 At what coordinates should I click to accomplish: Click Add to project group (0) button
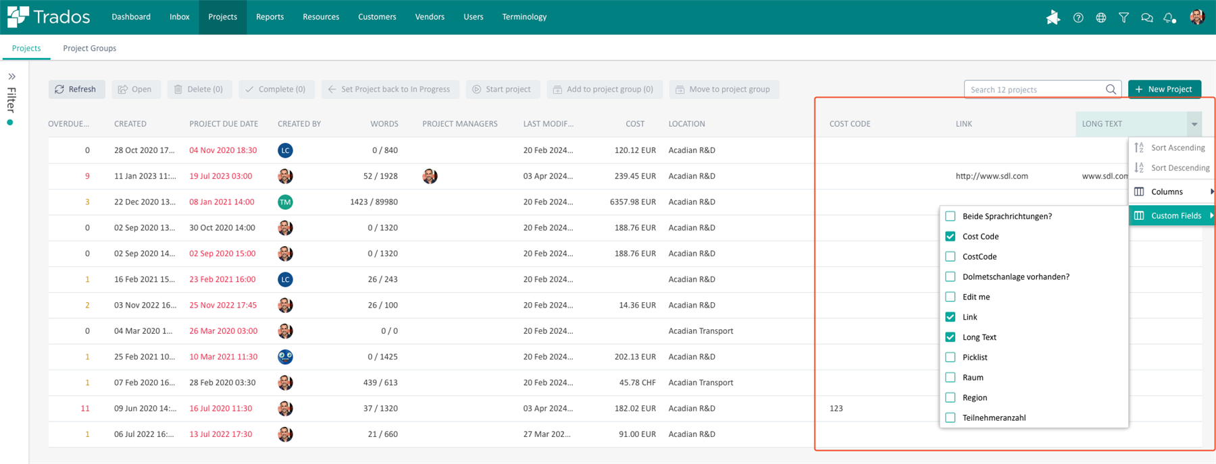[x=604, y=89]
